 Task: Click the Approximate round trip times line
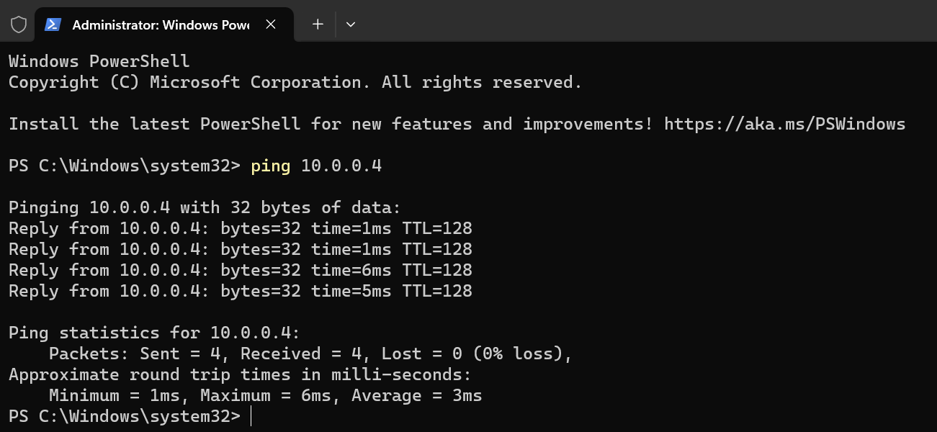tap(240, 374)
